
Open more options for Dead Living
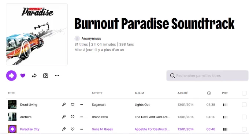coord(81,105)
